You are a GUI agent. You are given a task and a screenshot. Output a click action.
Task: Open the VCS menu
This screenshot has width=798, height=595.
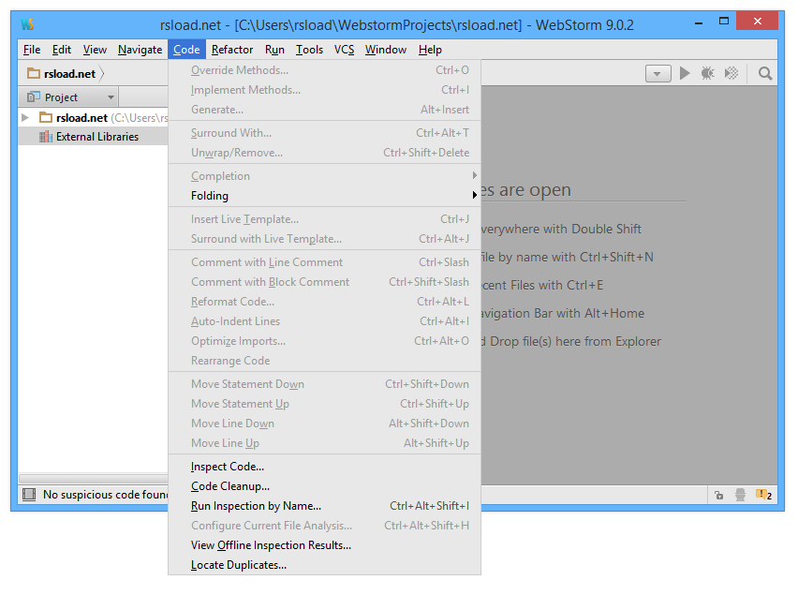coord(344,50)
